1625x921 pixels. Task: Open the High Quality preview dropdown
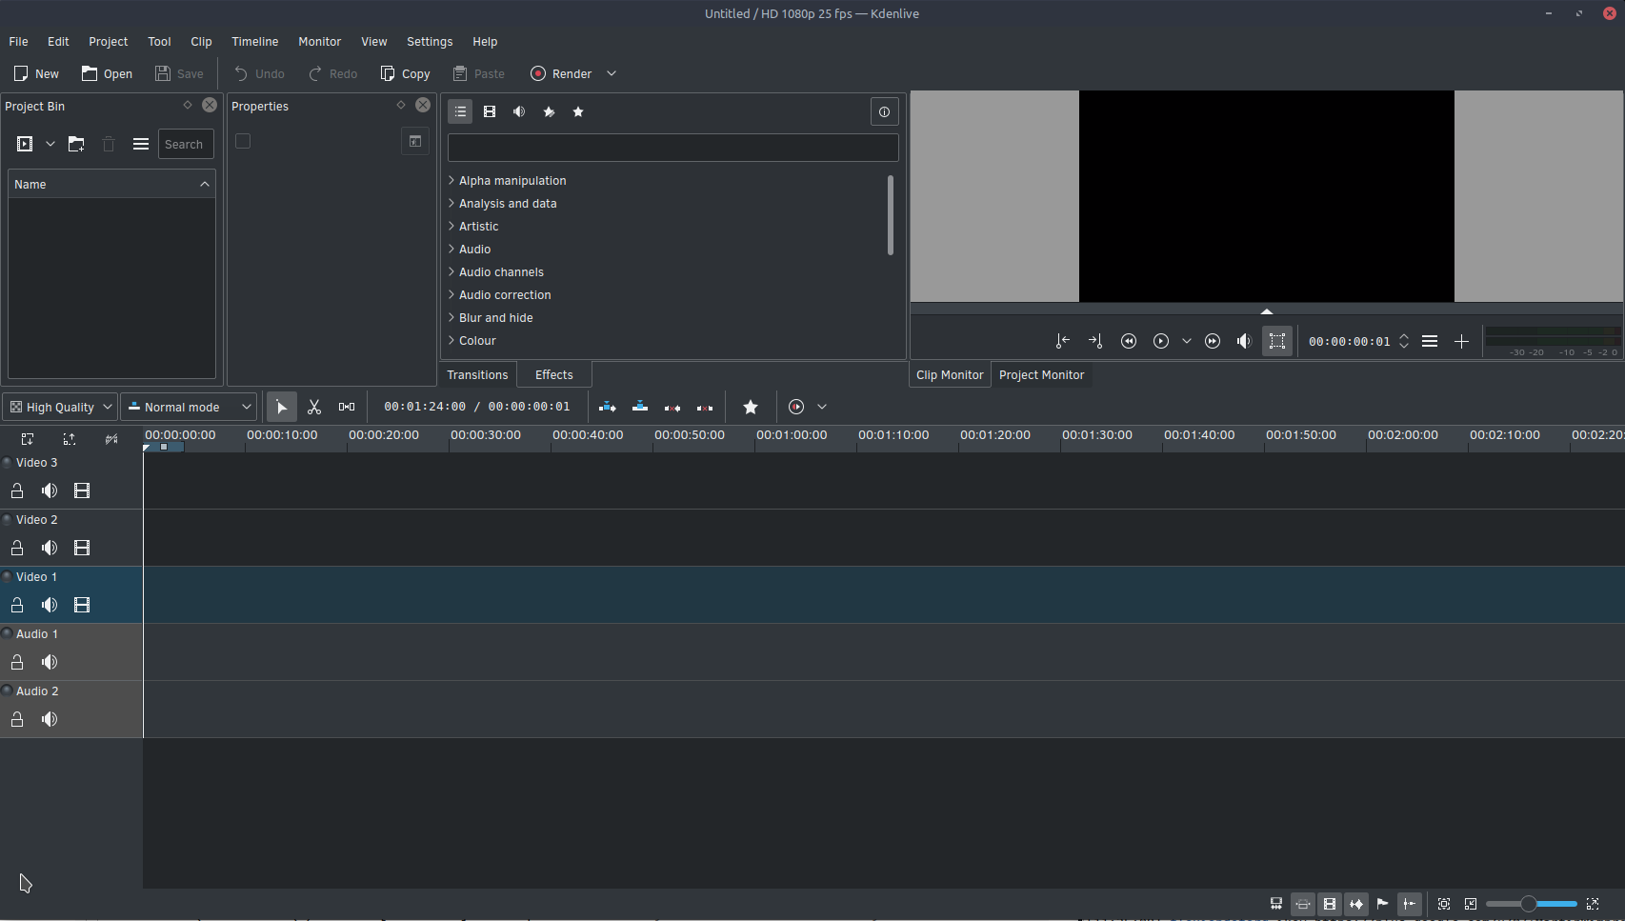point(60,407)
